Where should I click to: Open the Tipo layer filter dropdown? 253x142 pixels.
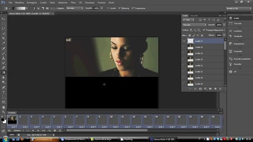coord(188,20)
